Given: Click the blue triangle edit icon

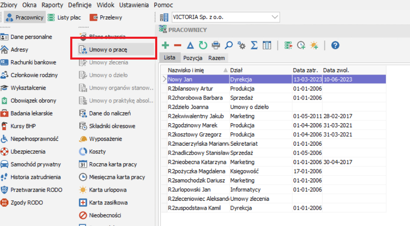Looking at the screenshot, I should pos(190,45).
